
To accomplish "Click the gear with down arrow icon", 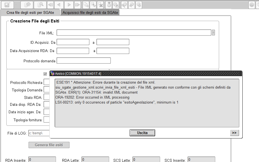I will 109,5.
